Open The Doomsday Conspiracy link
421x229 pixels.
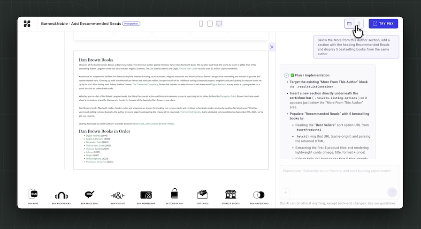point(145,84)
